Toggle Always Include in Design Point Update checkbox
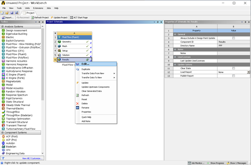The width and height of the screenshot is (251, 165). [x=233, y=38]
